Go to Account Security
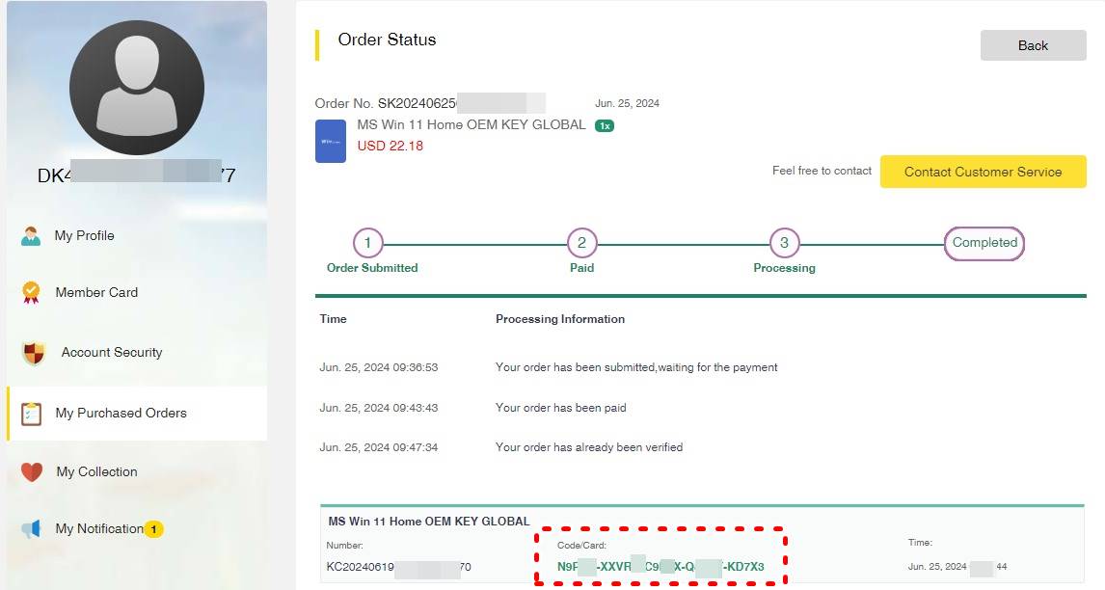1105x590 pixels. coord(111,352)
